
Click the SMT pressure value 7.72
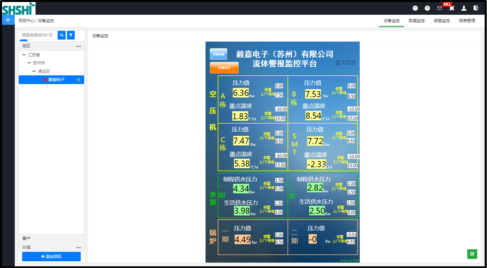(x=315, y=141)
